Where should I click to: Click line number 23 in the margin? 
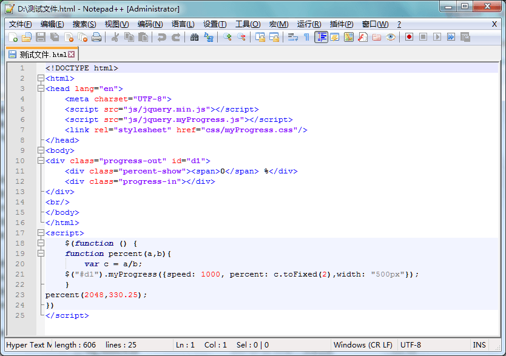[20, 295]
